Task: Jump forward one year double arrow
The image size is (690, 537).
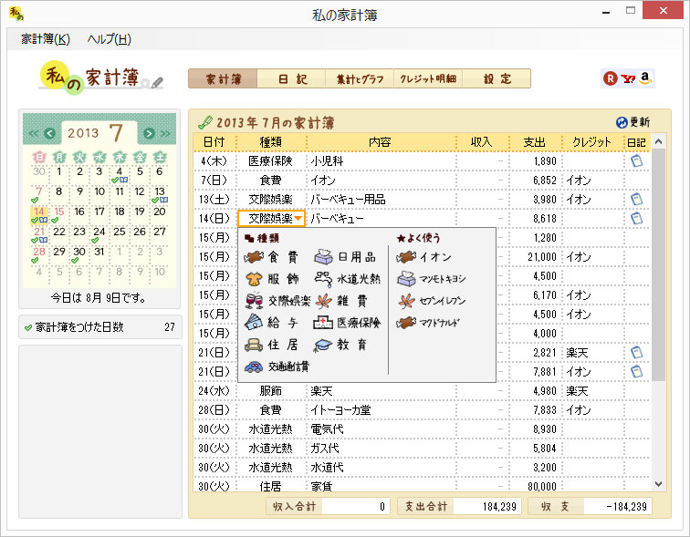Action: [x=165, y=133]
